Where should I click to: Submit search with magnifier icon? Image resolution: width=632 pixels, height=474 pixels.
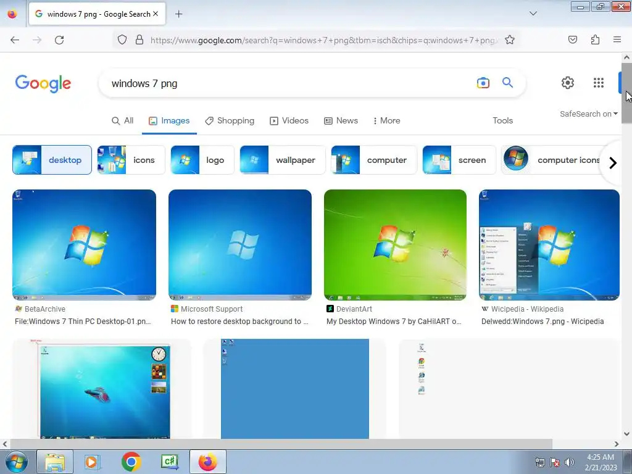click(507, 83)
